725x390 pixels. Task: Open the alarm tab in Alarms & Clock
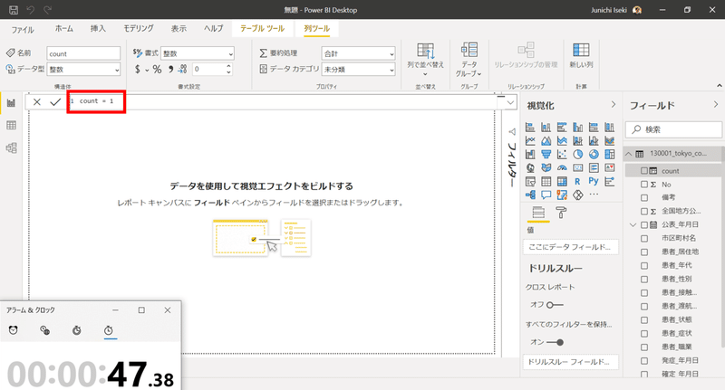tap(14, 330)
